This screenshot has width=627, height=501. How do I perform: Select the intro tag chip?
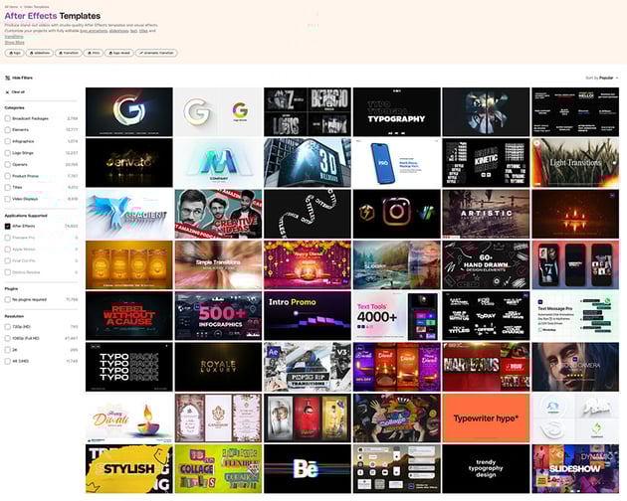(94, 53)
